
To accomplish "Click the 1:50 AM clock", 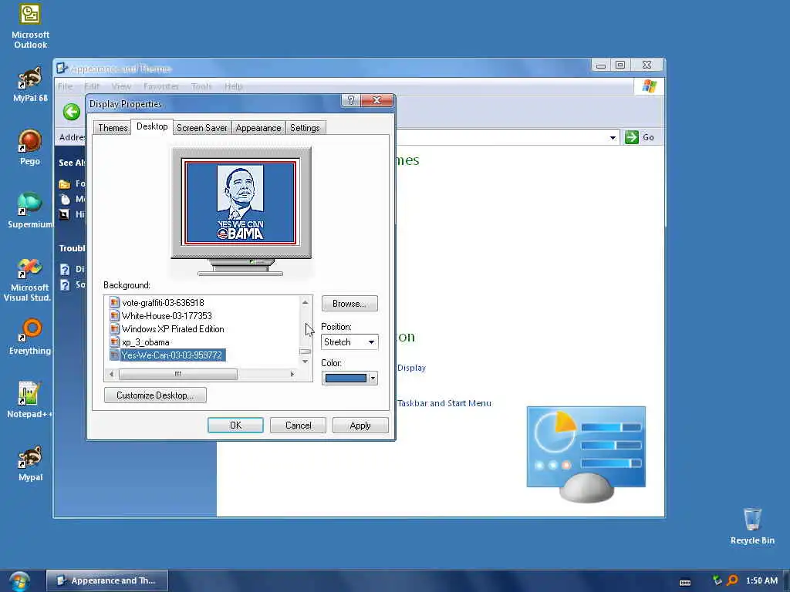I will [x=761, y=580].
